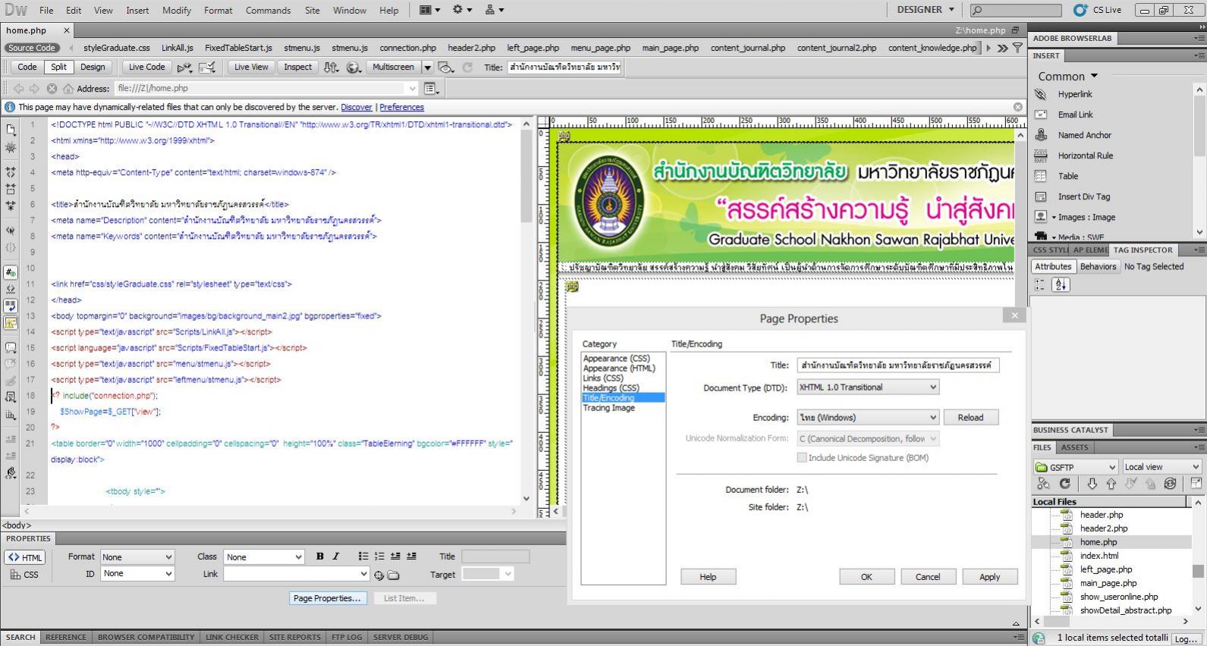Switch to Design view
The height and width of the screenshot is (646, 1207).
(93, 67)
